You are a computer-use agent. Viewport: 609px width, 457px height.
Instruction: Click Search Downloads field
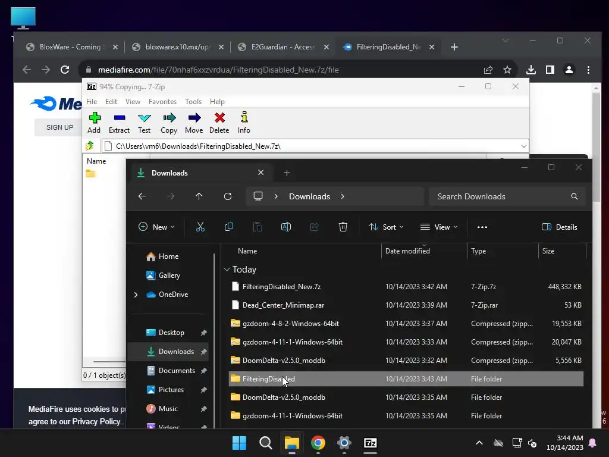507,196
